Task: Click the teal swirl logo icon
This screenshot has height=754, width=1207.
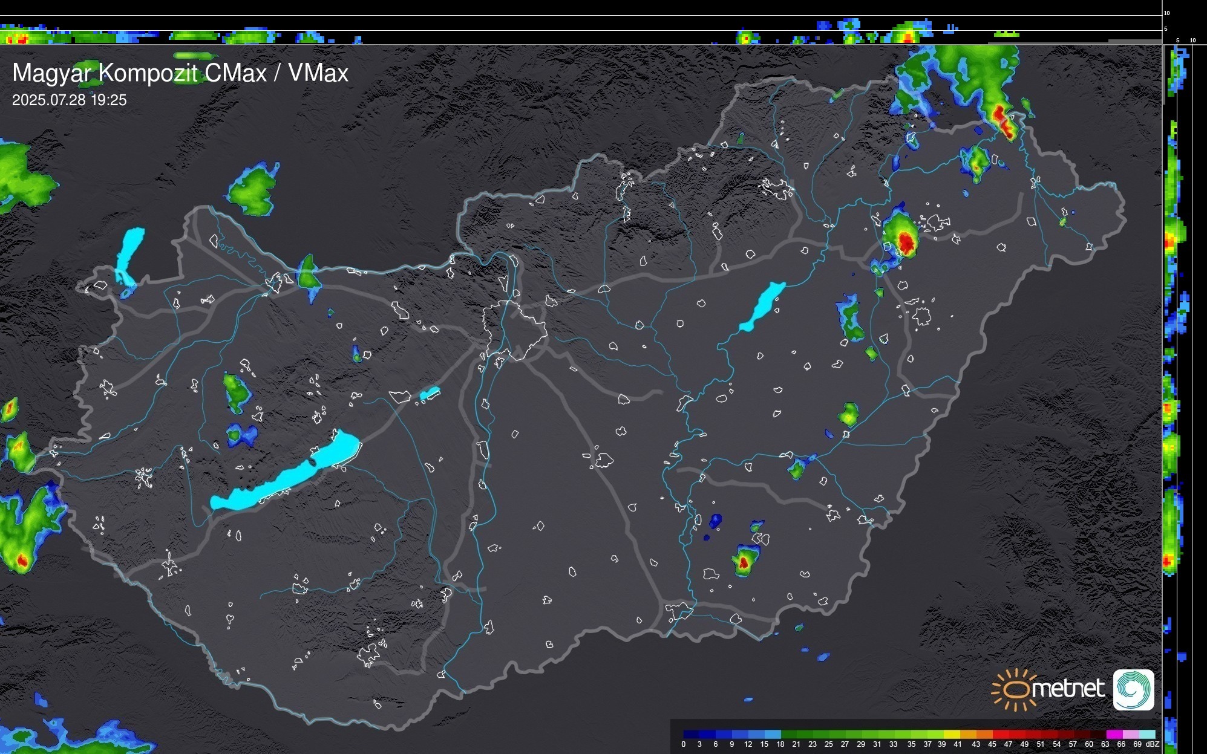Action: click(1133, 689)
